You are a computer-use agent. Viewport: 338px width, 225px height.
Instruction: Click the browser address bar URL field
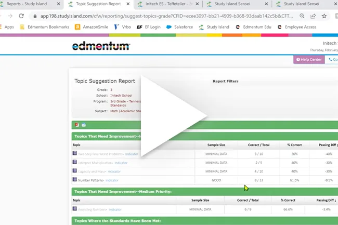pyautogui.click(x=166, y=16)
